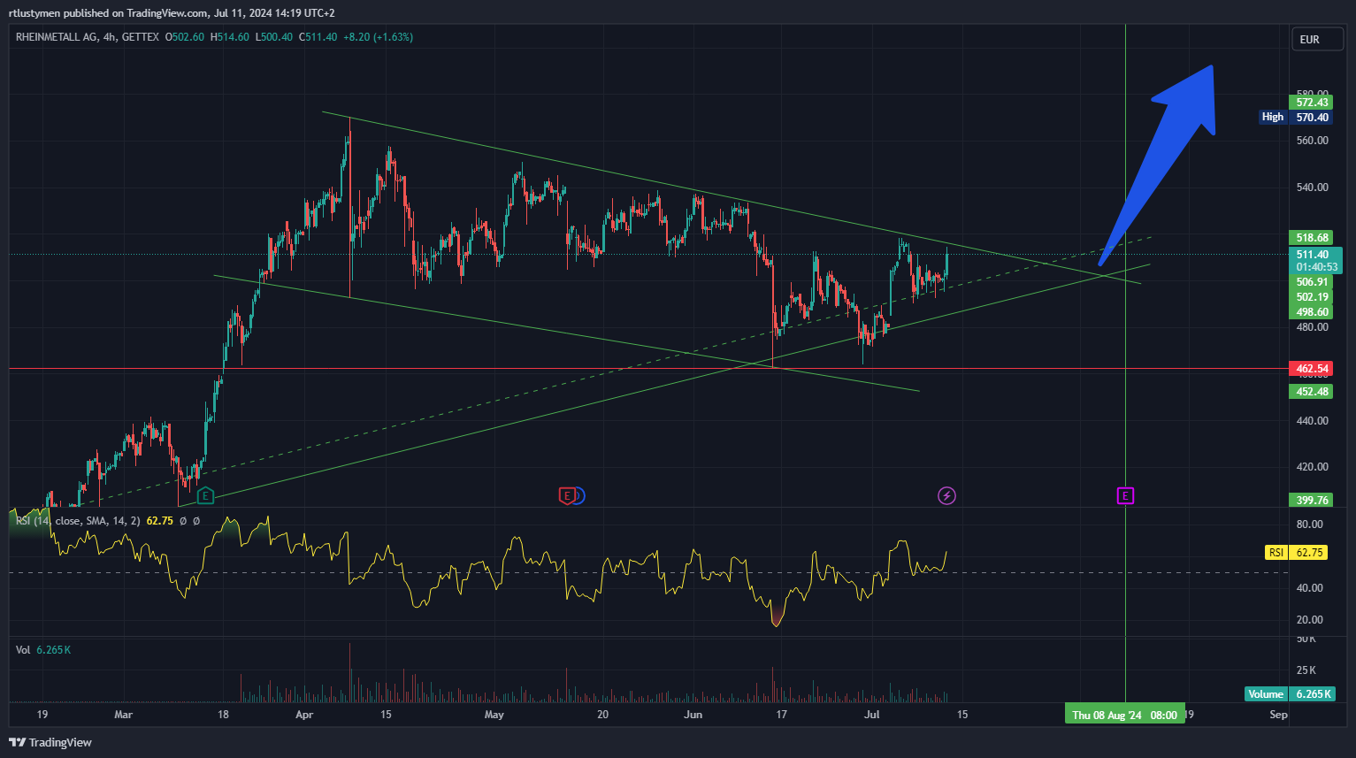1356x758 pixels.
Task: Click the red 462.54 price label
Action: [x=1312, y=369]
